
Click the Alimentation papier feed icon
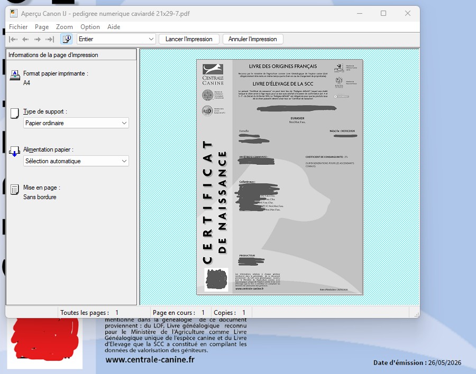tap(15, 152)
